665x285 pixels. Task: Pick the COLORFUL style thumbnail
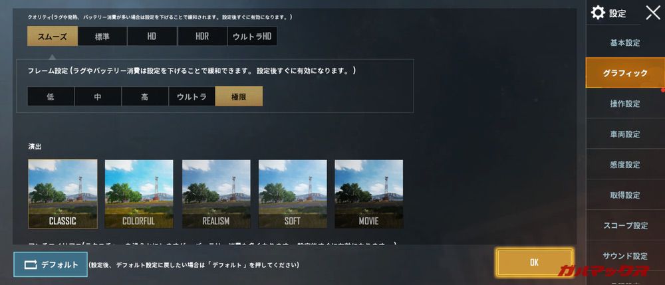139,194
